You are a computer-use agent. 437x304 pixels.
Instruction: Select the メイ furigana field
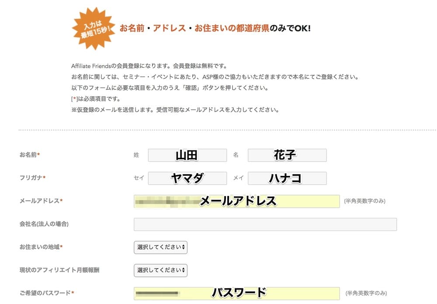click(x=287, y=178)
